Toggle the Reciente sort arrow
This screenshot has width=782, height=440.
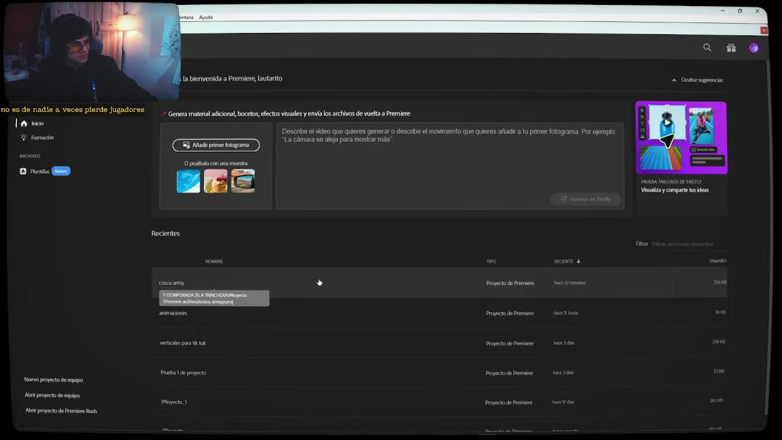579,262
